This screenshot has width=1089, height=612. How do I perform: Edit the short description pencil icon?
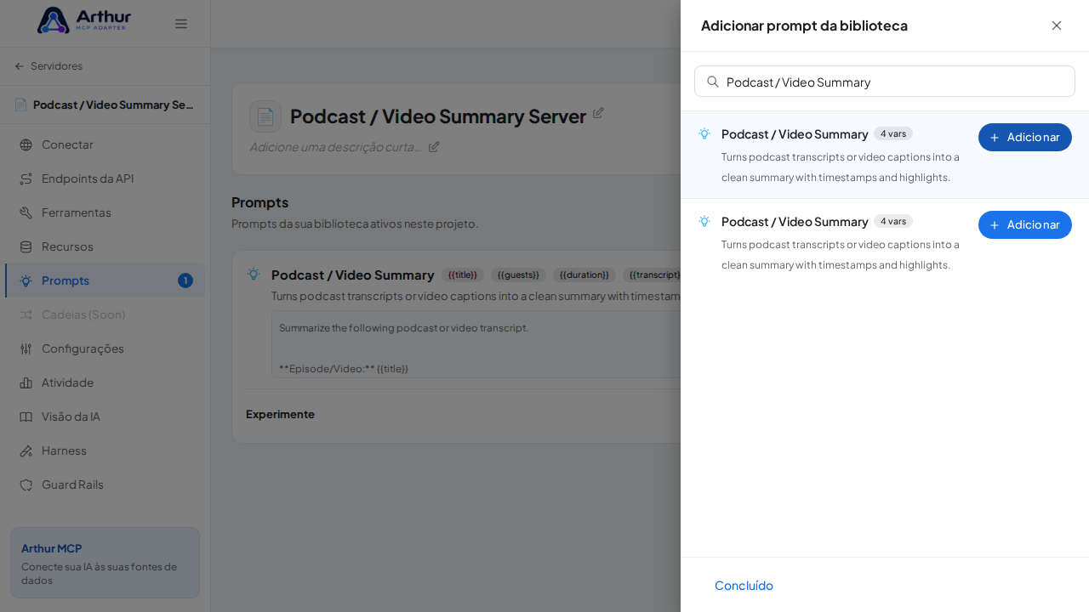click(434, 146)
